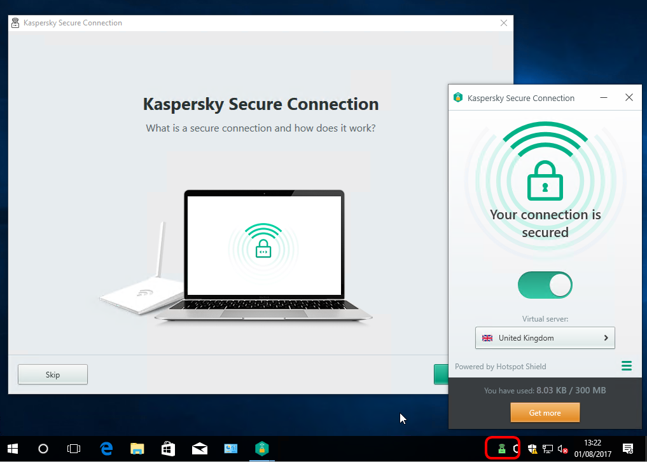647x462 pixels.
Task: Open the Action Center notifications icon
Action: pos(628,449)
